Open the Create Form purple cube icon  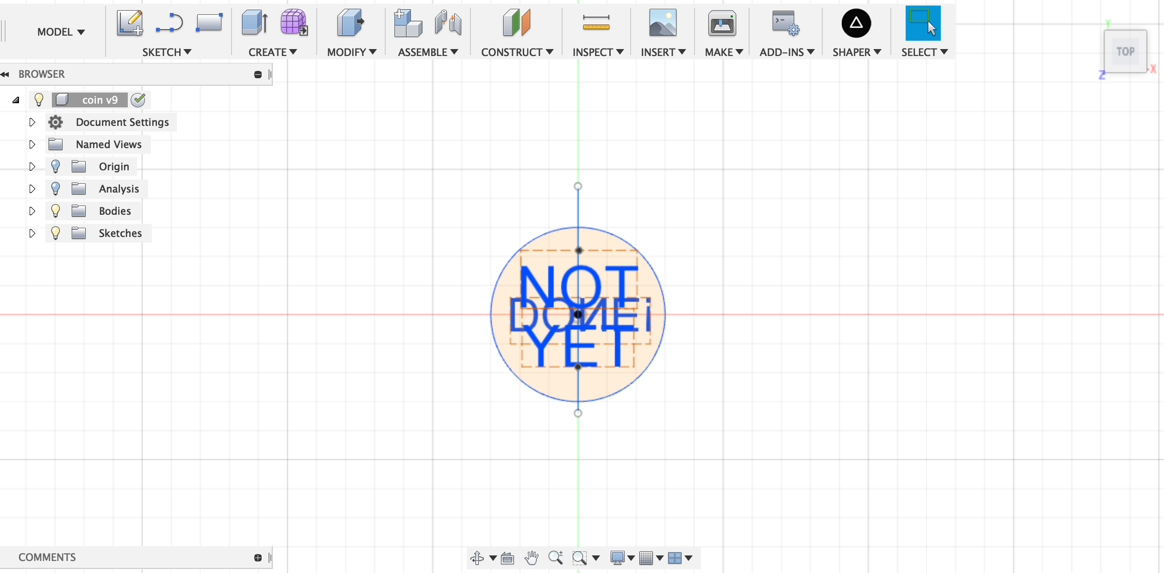click(294, 23)
